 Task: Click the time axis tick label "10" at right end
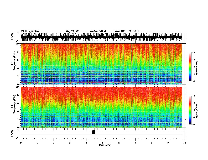click(x=185, y=143)
